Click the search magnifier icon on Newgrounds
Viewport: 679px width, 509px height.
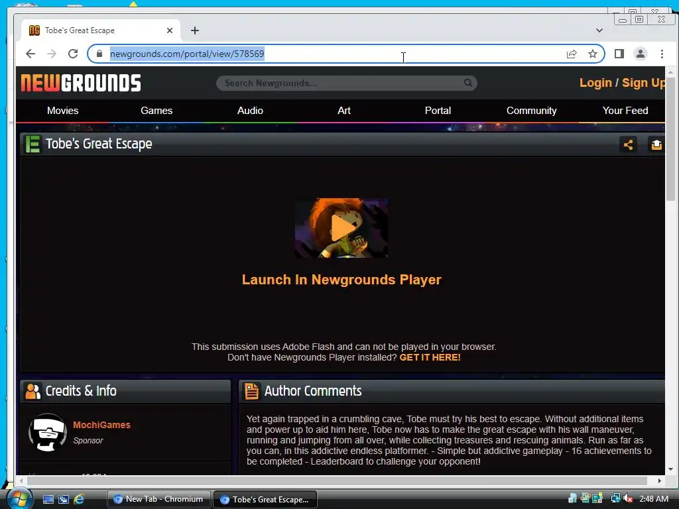tap(468, 83)
